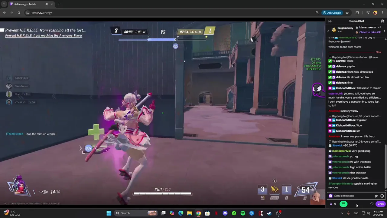This screenshot has height=218, width=387.
Task: Click the green plus health pack icon
Action: point(96,132)
